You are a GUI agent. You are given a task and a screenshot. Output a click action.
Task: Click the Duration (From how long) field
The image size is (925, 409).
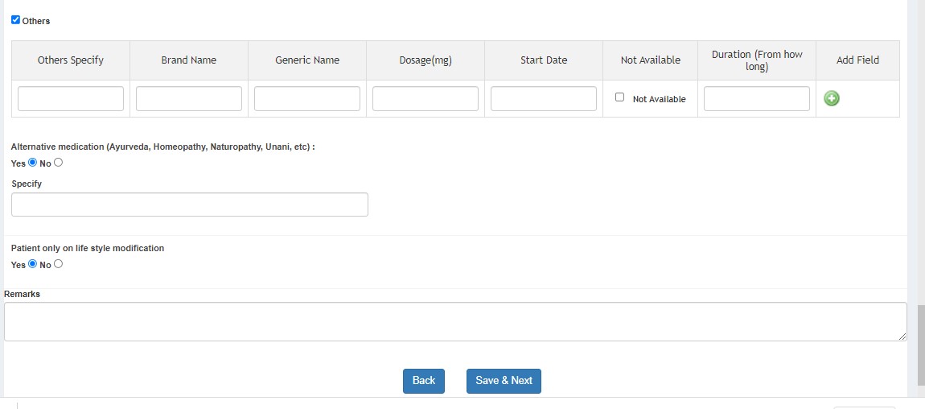(x=757, y=99)
